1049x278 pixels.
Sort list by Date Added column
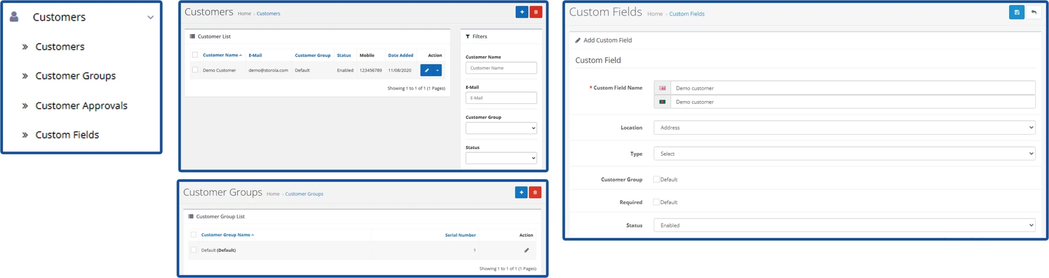point(400,55)
